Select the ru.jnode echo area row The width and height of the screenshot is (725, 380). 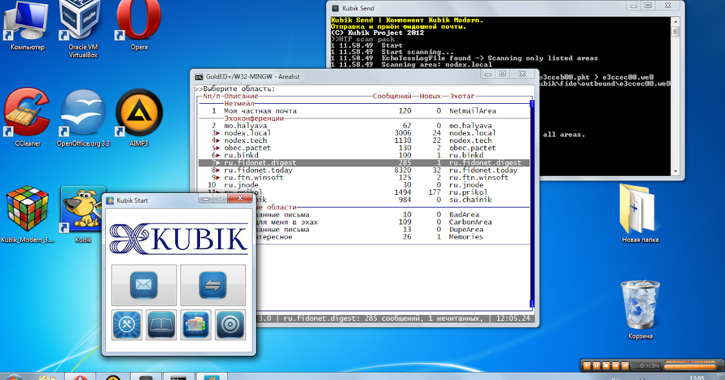364,185
